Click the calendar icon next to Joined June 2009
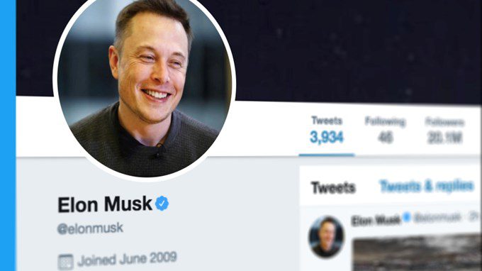 tap(65, 262)
